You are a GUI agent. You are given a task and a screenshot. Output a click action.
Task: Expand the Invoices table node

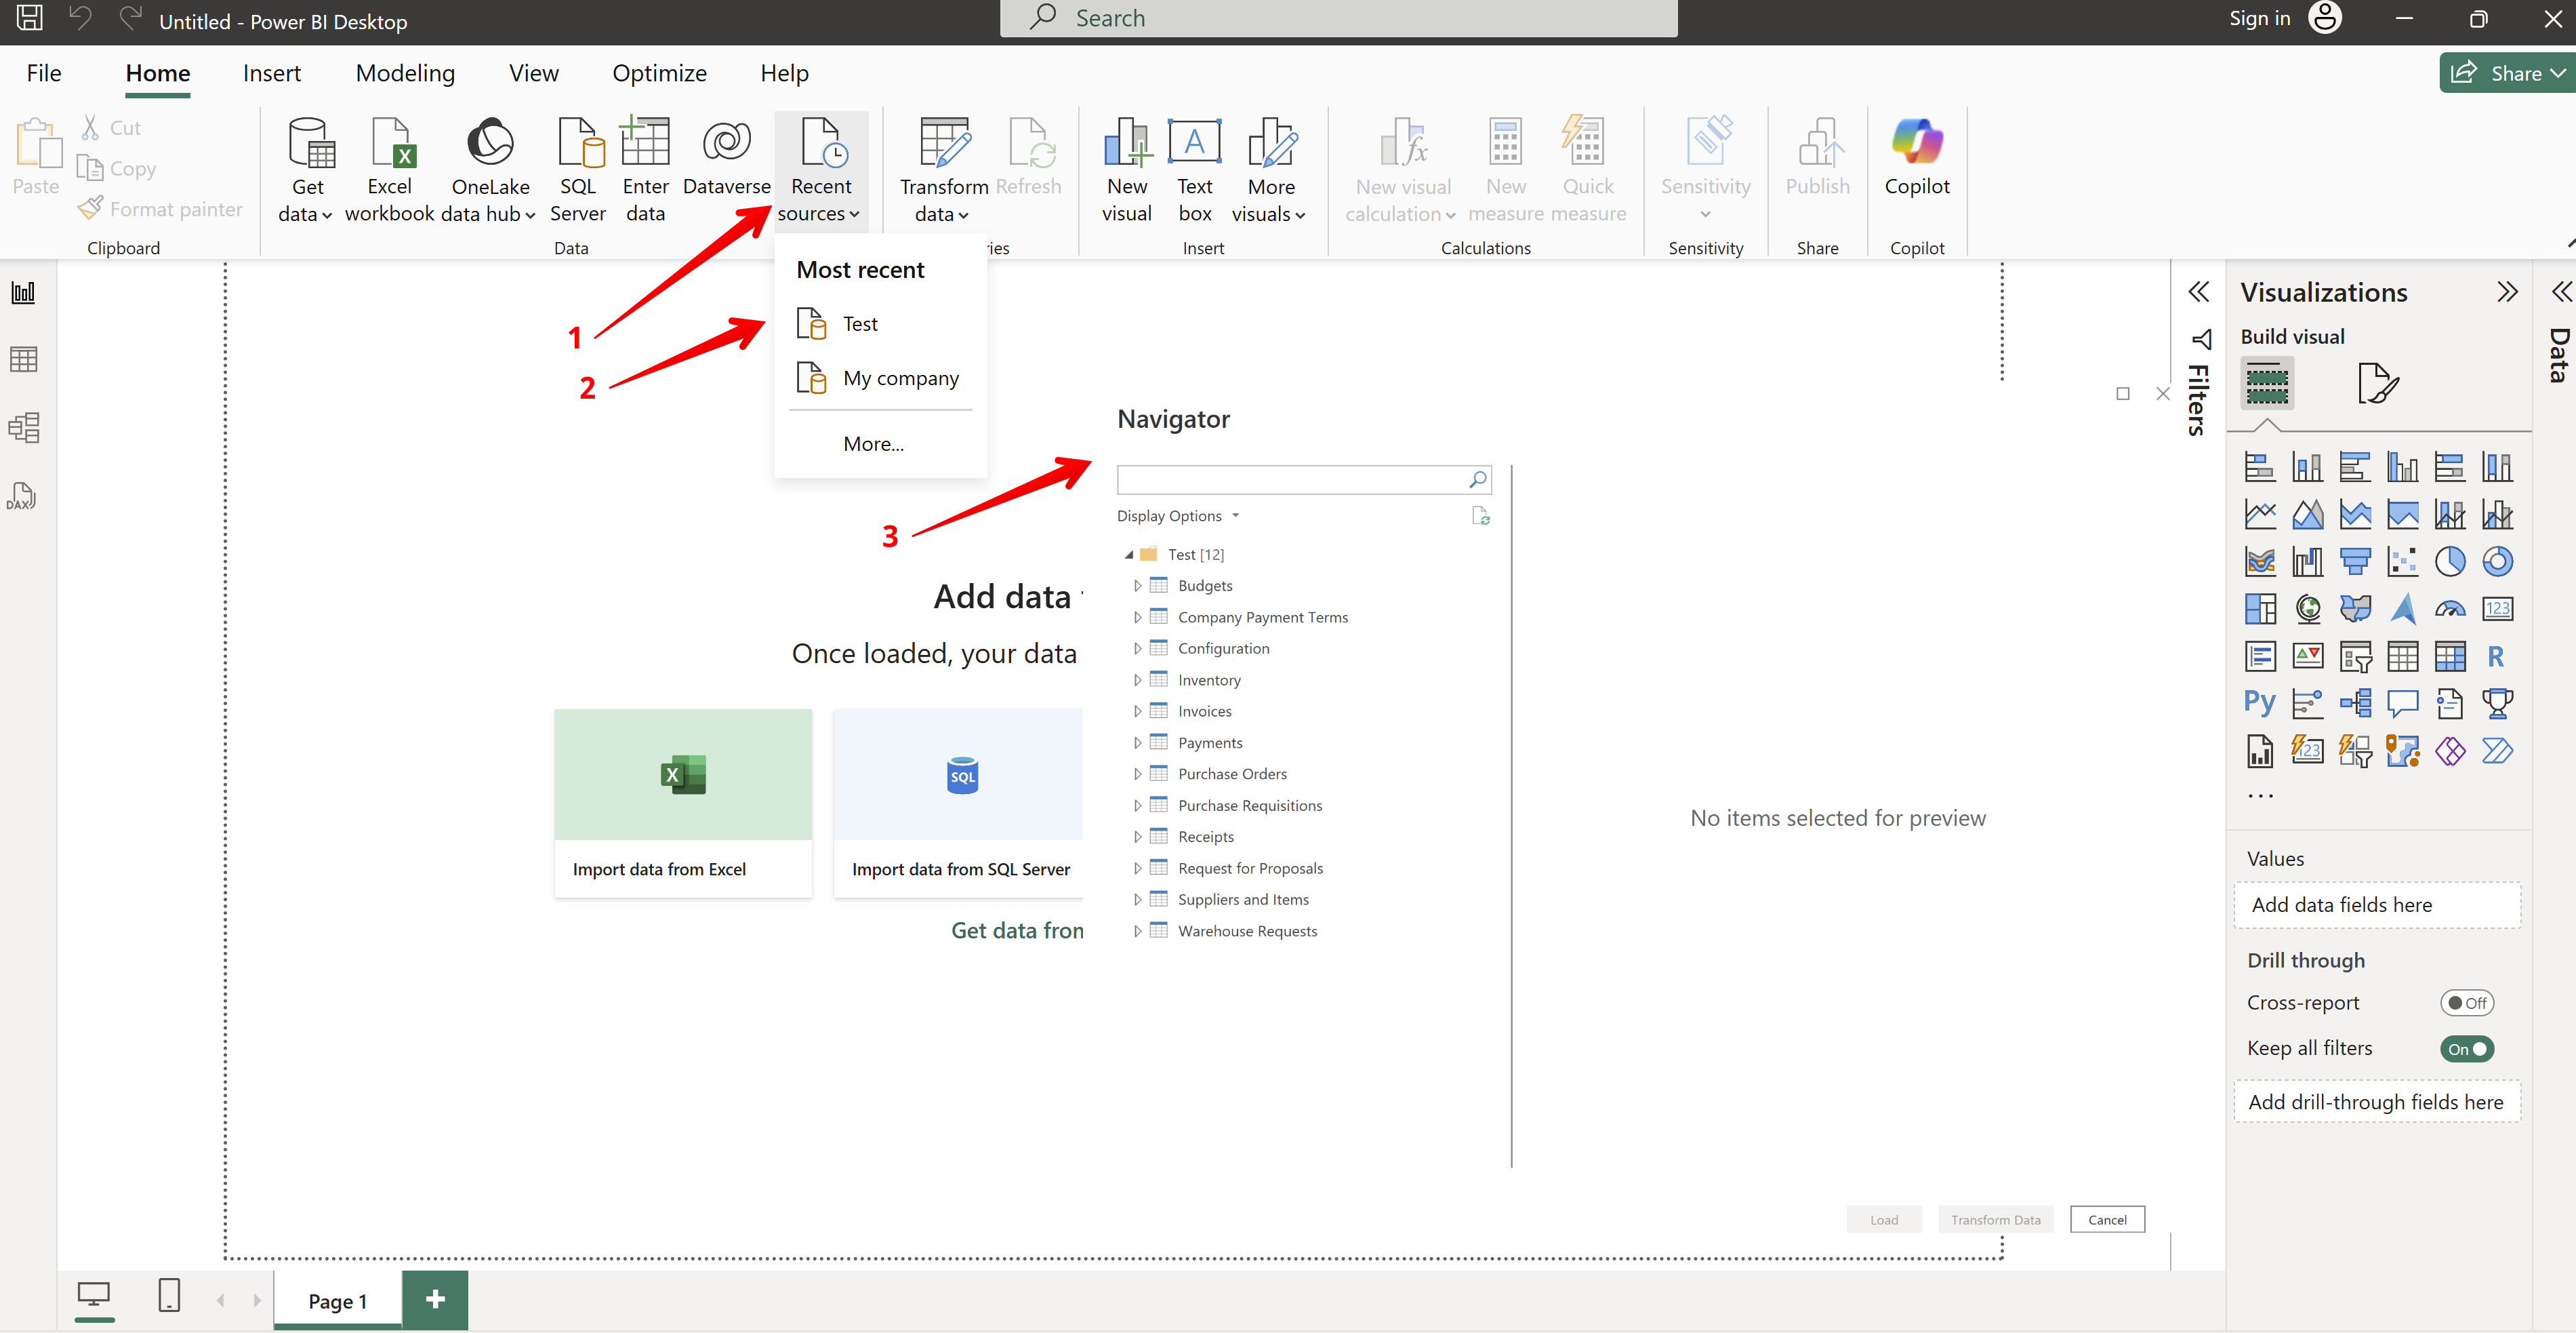click(1137, 711)
